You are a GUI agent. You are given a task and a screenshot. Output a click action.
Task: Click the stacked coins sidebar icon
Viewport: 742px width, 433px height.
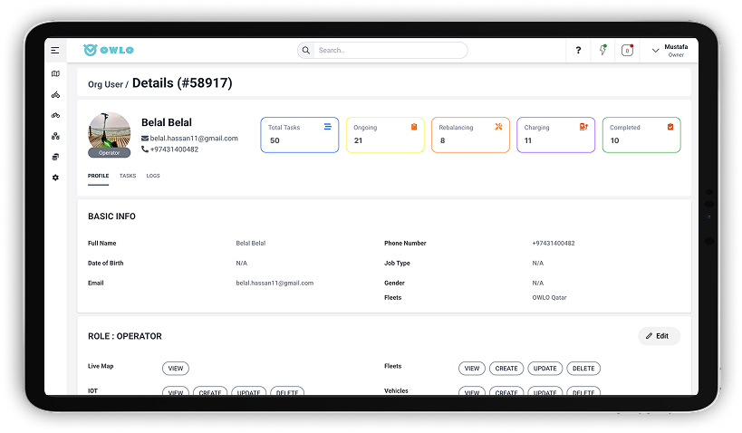click(55, 157)
